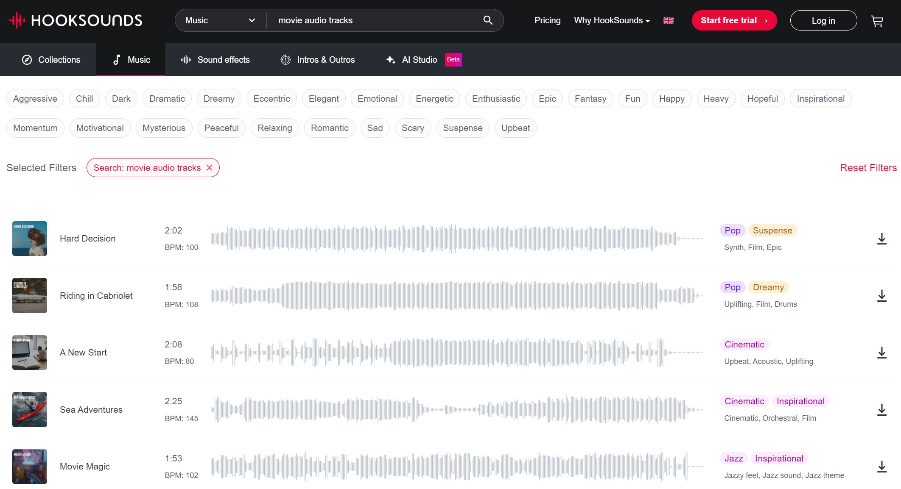Click the Movie Magic album thumbnail
Viewport: 901px width, 489px height.
tap(30, 467)
